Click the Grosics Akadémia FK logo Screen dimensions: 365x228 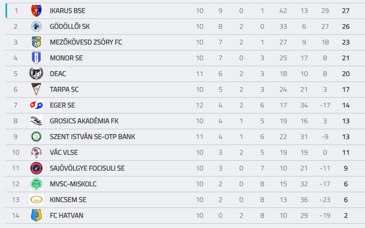[36, 121]
